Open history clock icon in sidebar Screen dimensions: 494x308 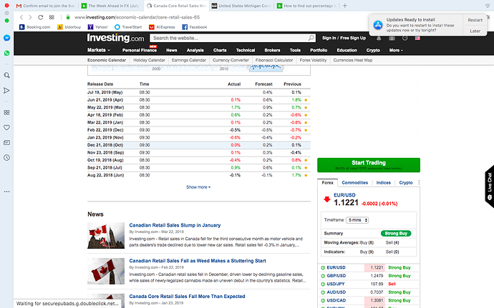tap(6, 158)
